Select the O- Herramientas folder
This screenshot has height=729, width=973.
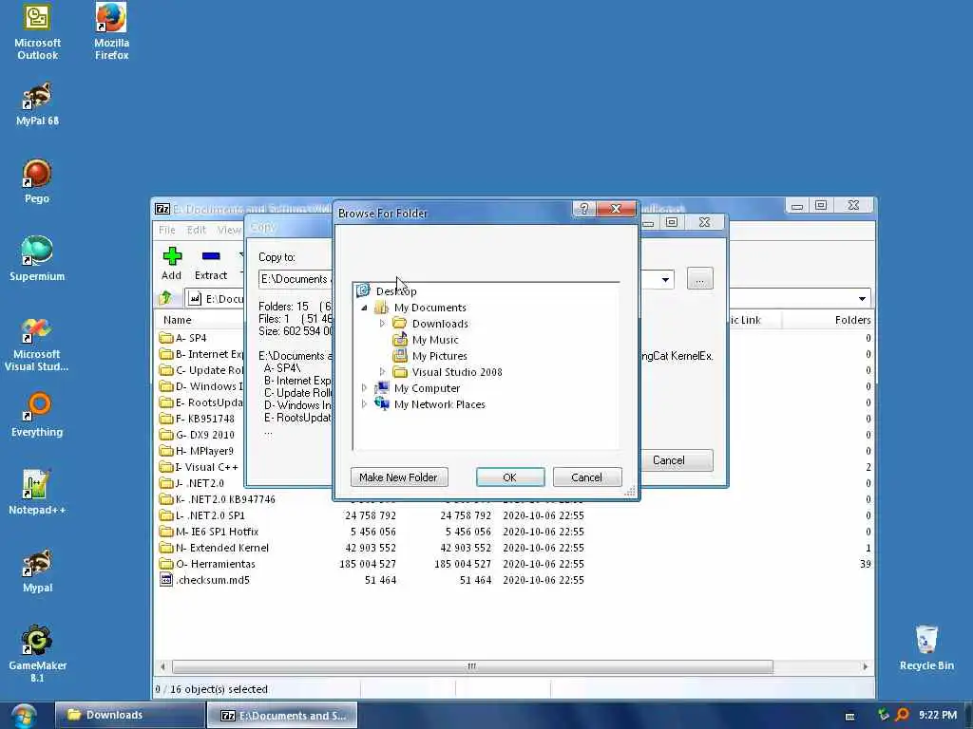[x=207, y=564]
